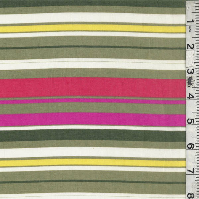Click the "INCH" label on the tape
The width and height of the screenshot is (199, 199).
tap(190, 29)
